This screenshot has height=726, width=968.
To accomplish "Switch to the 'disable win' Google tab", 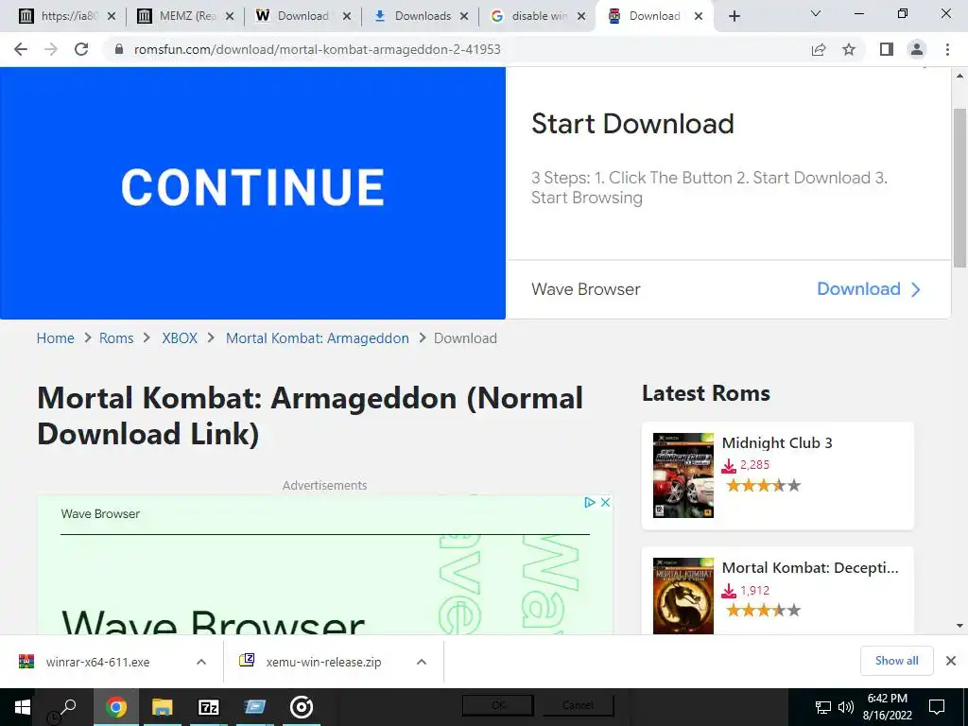I will point(538,16).
